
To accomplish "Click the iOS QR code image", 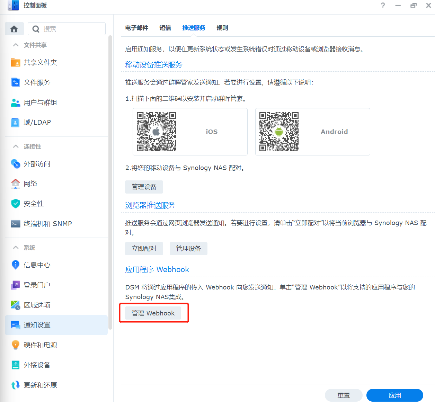I will [x=156, y=132].
